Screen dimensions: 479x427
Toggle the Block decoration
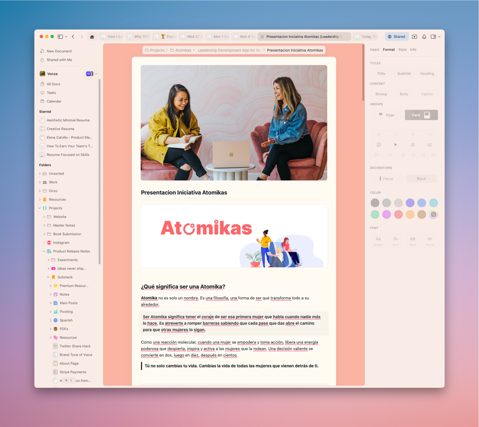point(421,179)
